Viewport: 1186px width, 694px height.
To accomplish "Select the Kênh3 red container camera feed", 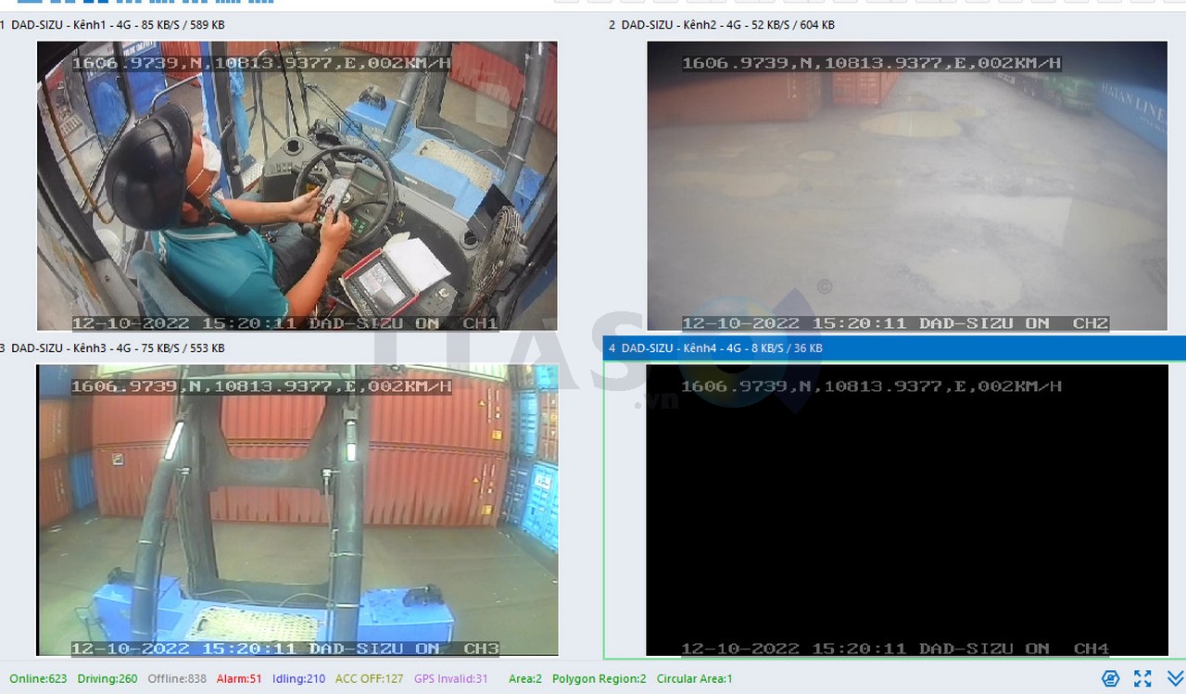I will click(x=297, y=510).
